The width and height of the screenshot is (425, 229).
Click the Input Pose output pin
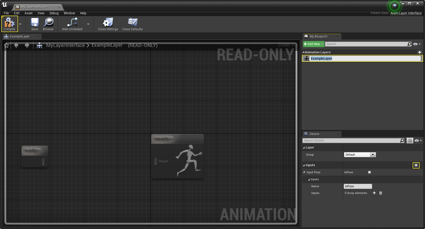pos(43,161)
